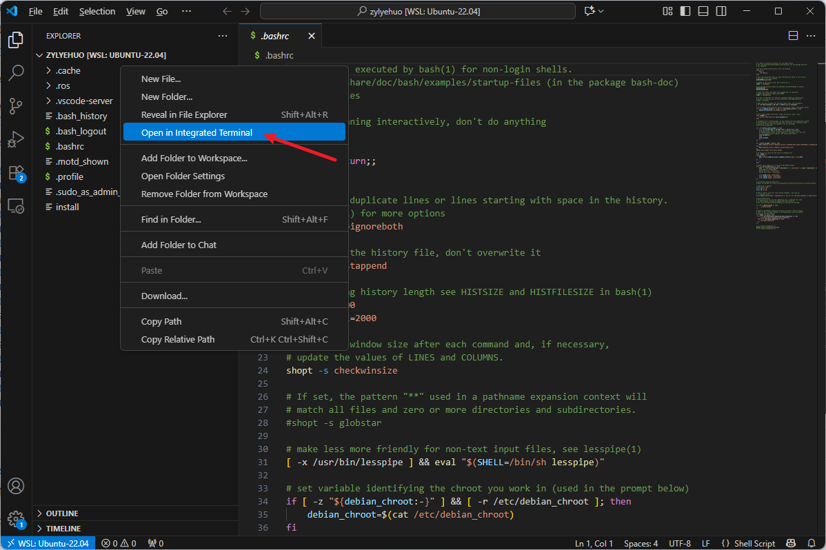826x550 pixels.
Task: Choose Remove Folder from Workspace
Action: coord(234,194)
